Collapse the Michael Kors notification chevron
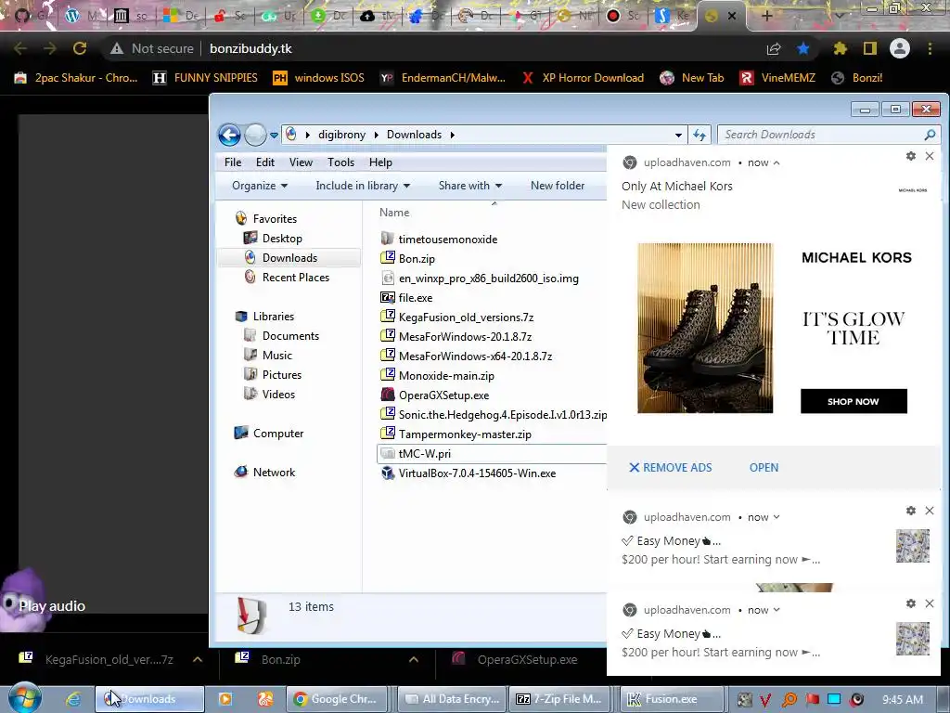950x713 pixels. (x=777, y=162)
